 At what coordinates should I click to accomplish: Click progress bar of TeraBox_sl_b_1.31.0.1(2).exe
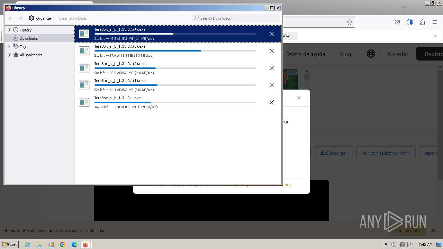[175, 68]
